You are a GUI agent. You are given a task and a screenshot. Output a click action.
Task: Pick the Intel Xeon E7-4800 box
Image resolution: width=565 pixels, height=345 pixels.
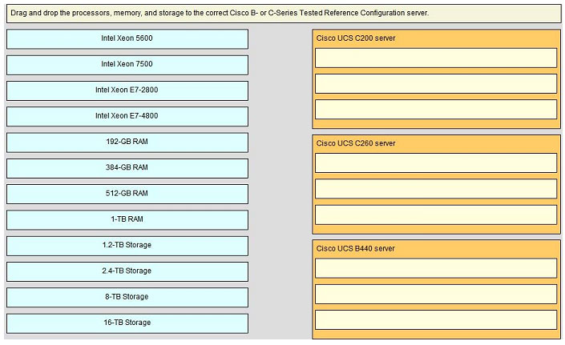[x=127, y=117]
